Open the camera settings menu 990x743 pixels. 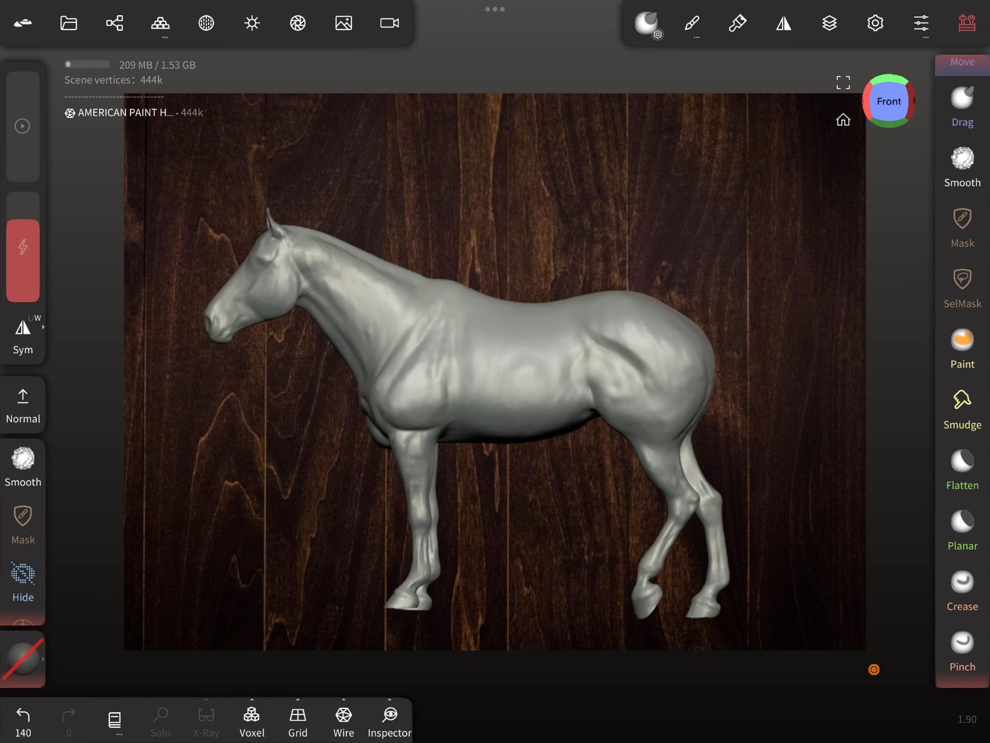[389, 23]
